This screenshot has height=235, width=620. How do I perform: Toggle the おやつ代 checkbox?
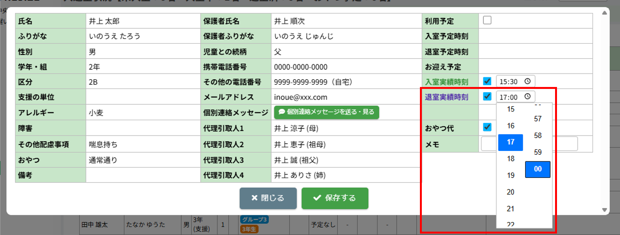[x=487, y=127]
